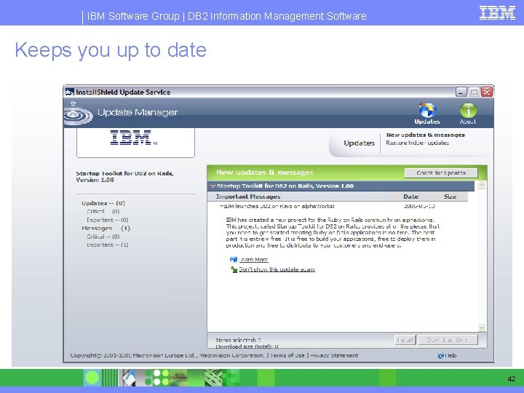The image size is (524, 393).
Task: Click the 'Items selected: 0' text
Action: click(x=238, y=340)
